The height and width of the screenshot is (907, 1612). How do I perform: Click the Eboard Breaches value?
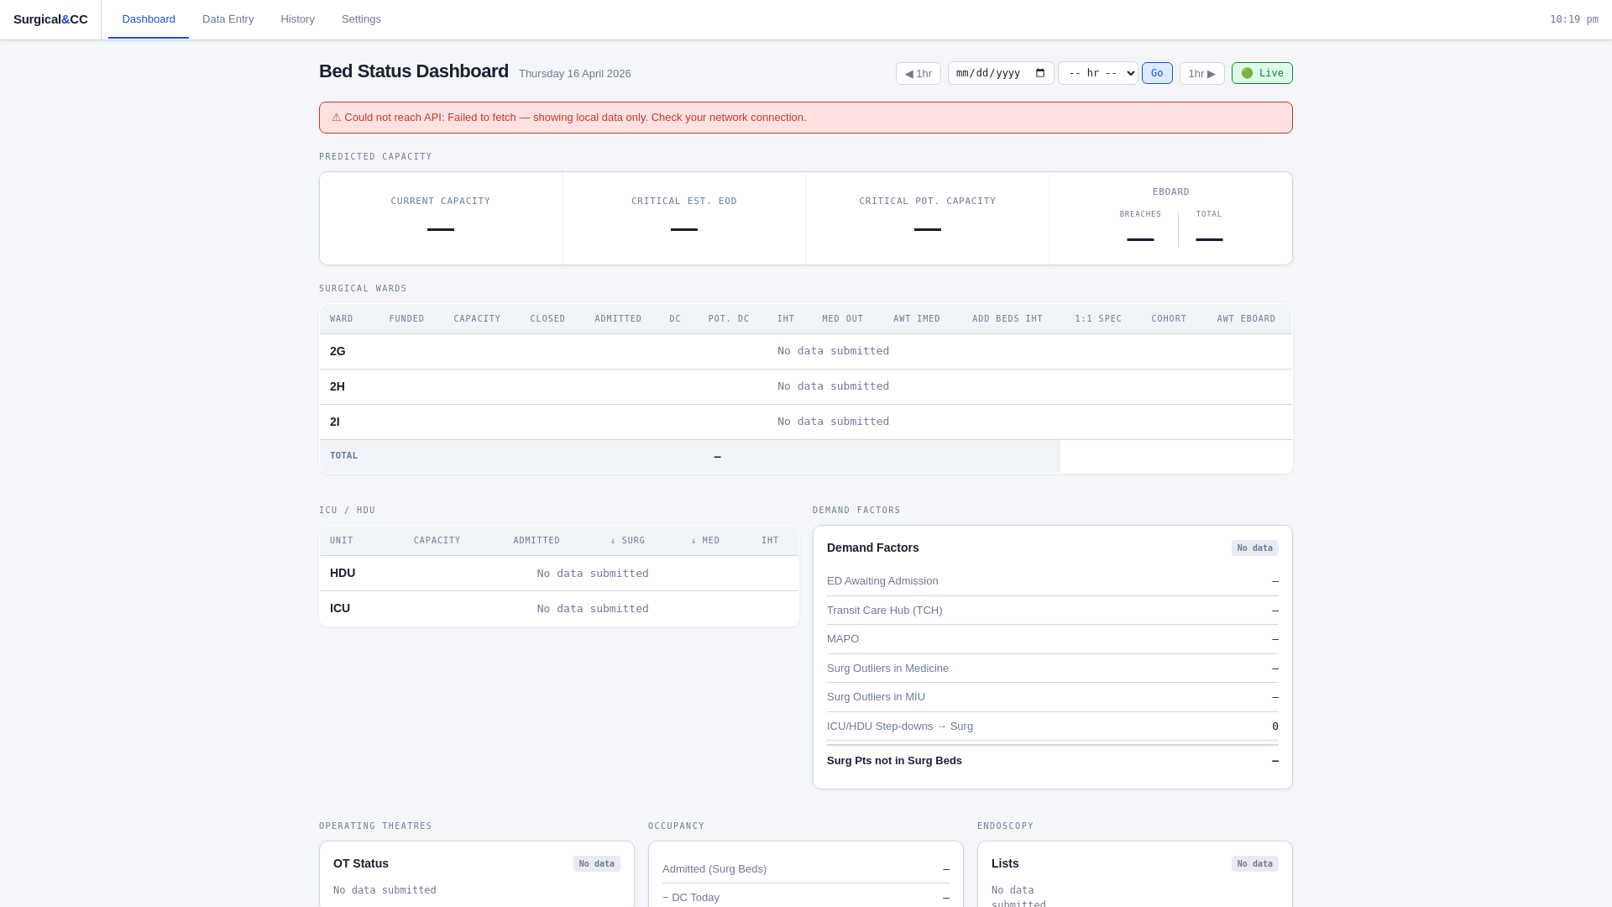coord(1140,240)
